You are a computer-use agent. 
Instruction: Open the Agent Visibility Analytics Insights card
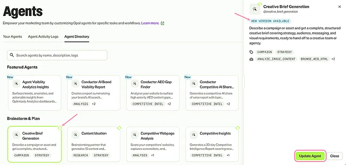(35, 93)
